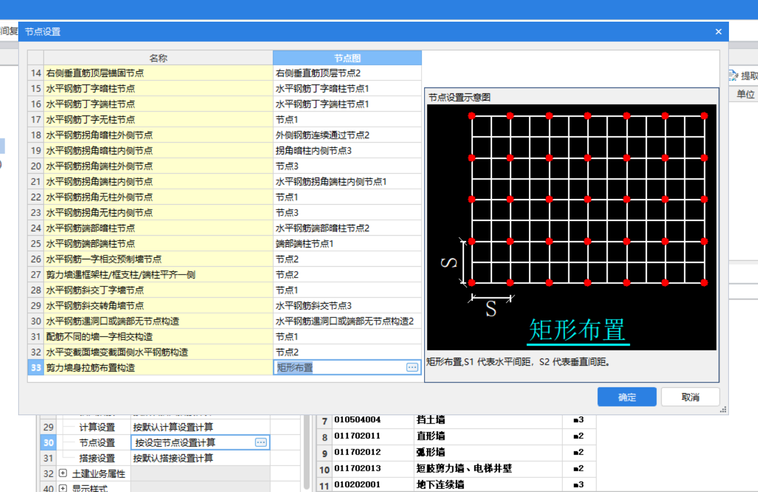Open ellipsis button in 节点设置 property row

coord(261,442)
